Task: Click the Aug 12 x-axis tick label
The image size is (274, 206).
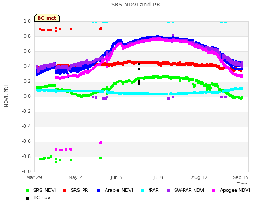Action: point(200,177)
